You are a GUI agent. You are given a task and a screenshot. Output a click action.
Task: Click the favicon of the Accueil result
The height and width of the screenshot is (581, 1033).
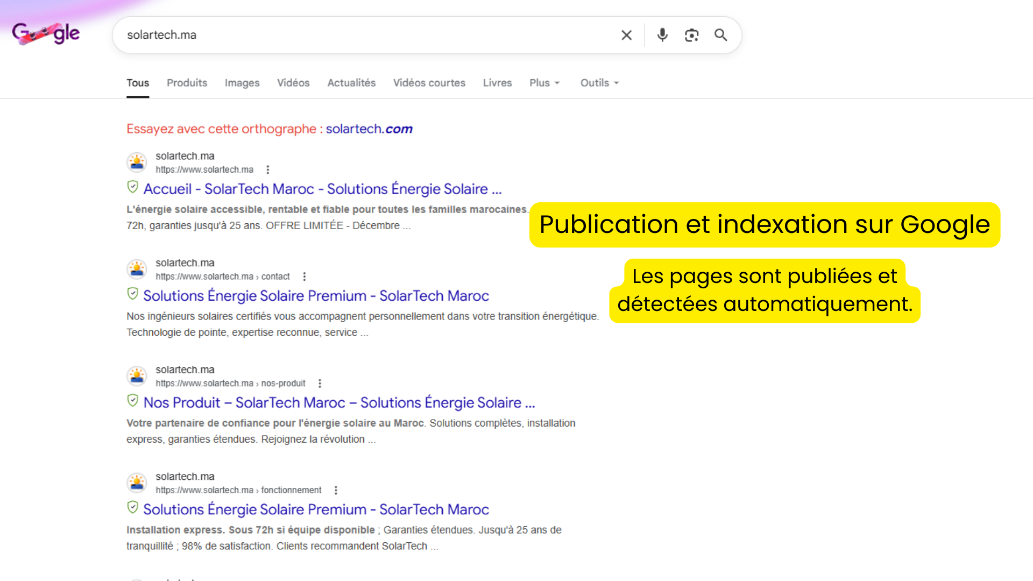pyautogui.click(x=137, y=162)
